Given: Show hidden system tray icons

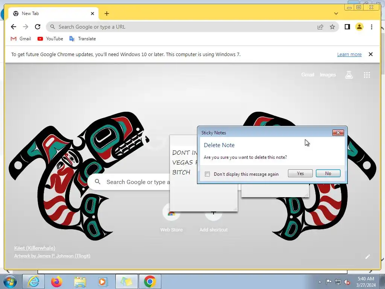Looking at the screenshot, I should (320, 282).
